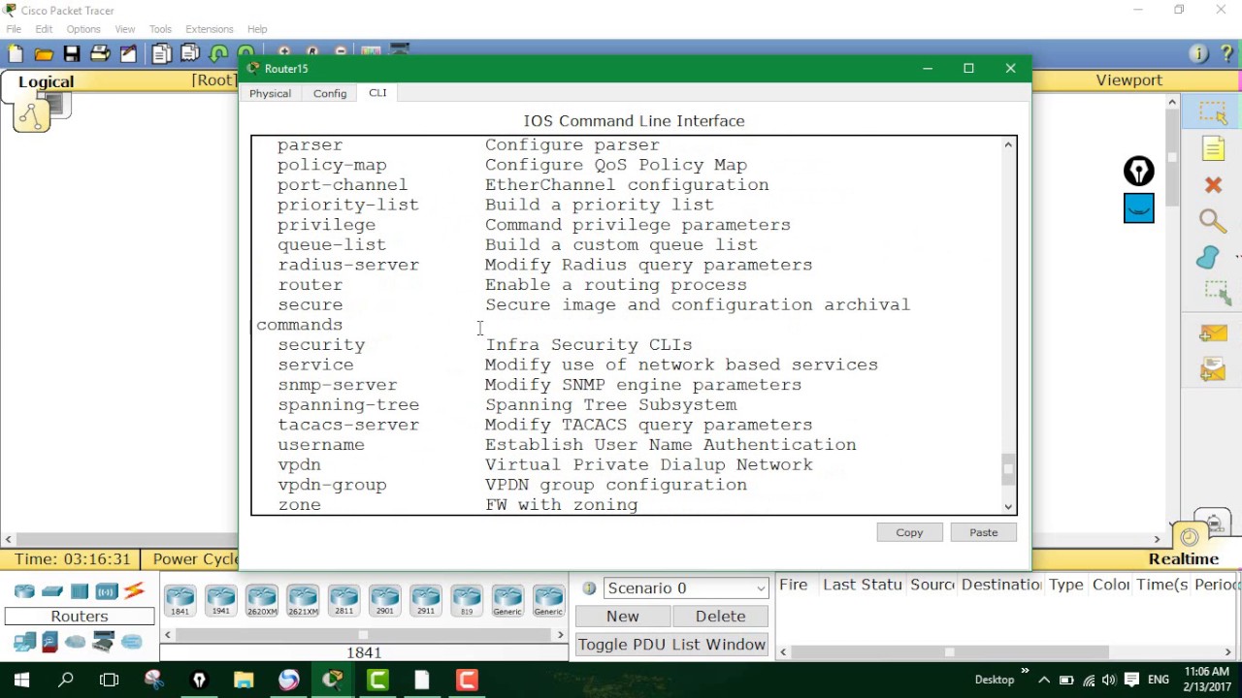Screen dimensions: 1242x698
Task: Open the View menu
Action: [125, 29]
